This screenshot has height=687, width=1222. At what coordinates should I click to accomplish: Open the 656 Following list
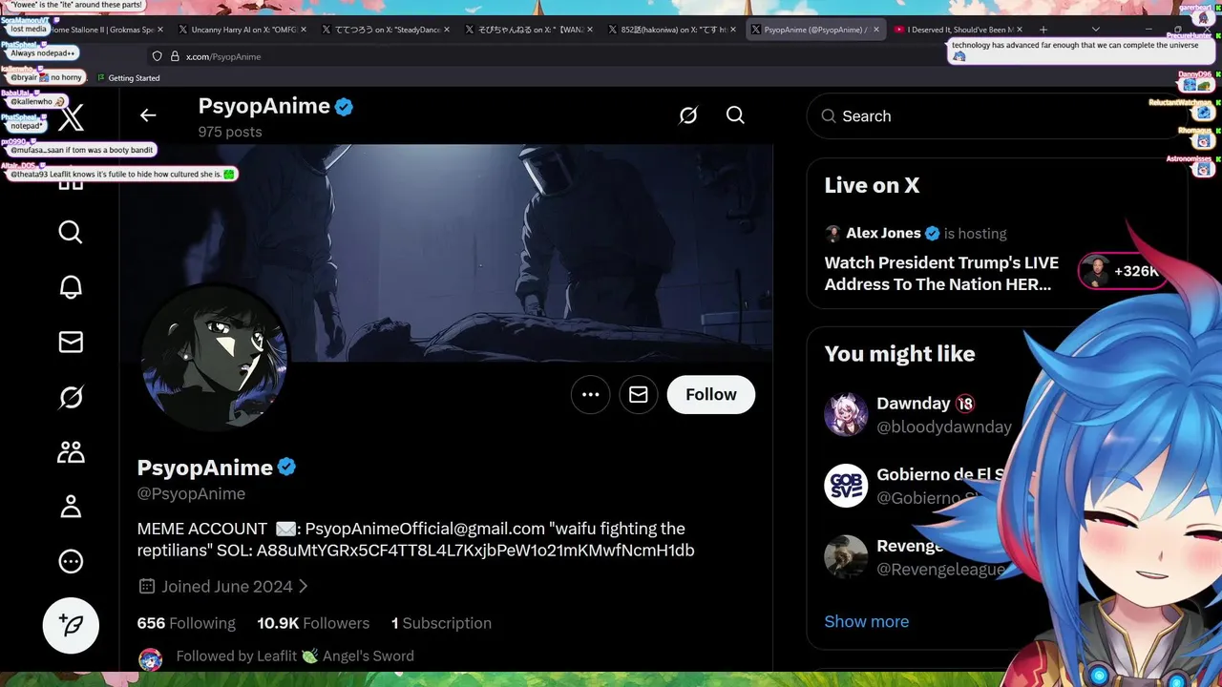186,623
